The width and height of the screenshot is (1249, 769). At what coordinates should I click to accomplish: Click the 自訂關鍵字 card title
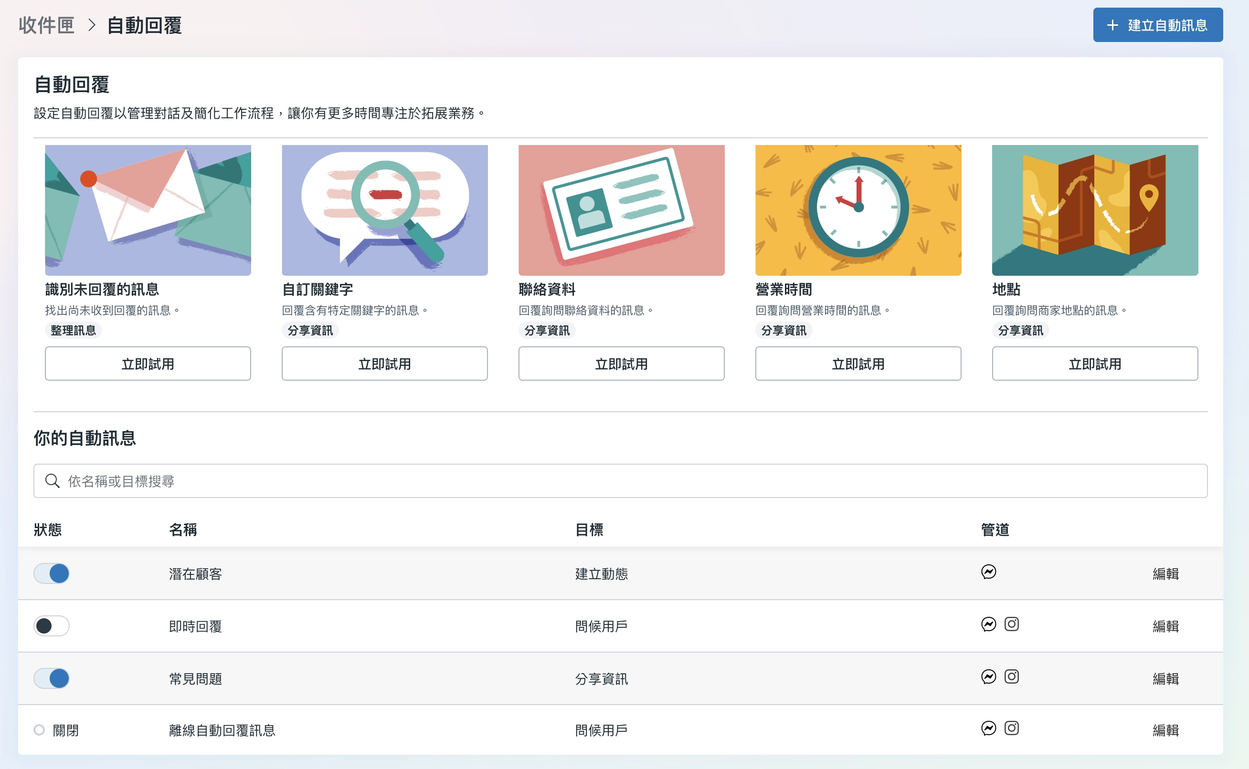click(x=318, y=290)
